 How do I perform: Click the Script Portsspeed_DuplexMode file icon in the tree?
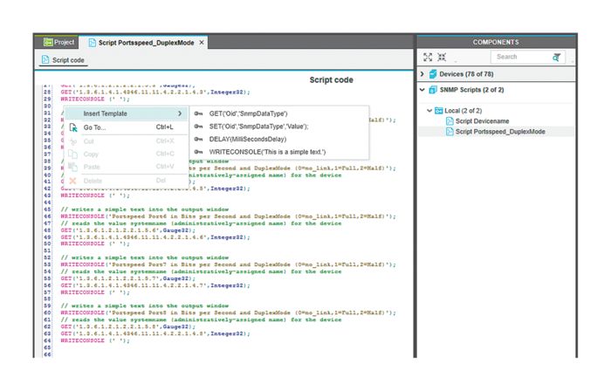pos(450,132)
